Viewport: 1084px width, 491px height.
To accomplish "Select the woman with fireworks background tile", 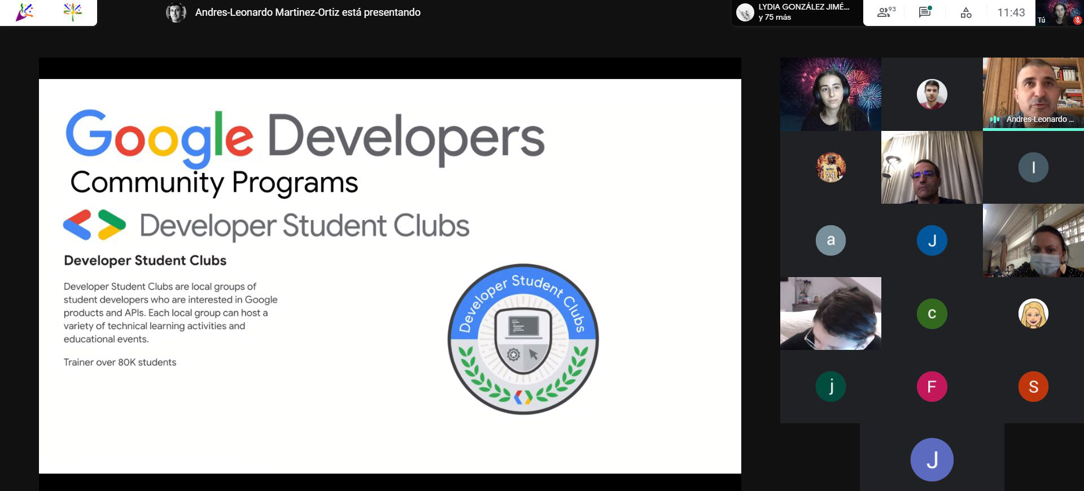I will point(831,94).
